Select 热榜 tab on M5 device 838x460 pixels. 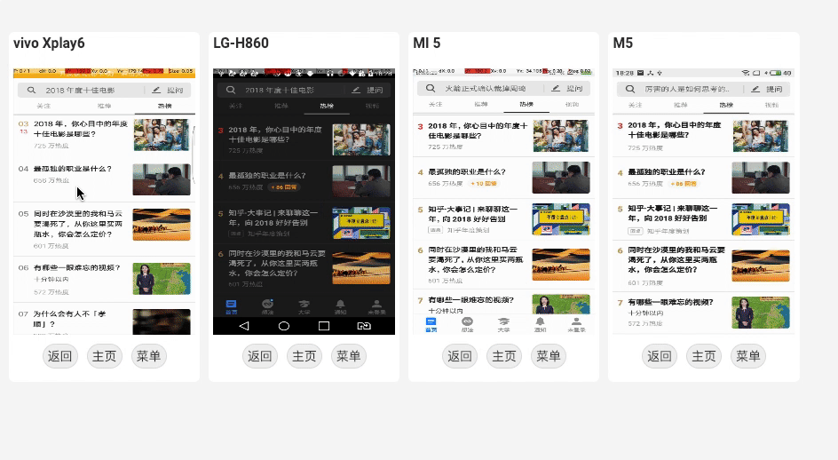(726, 105)
